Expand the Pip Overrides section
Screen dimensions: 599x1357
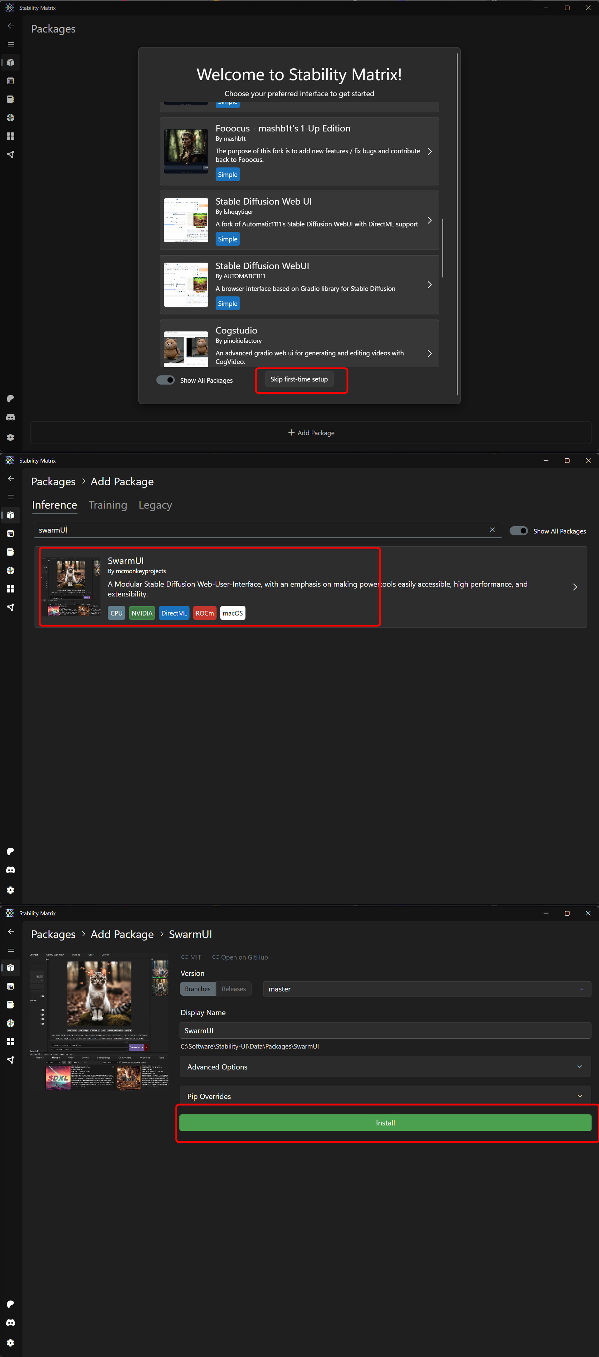click(385, 1096)
